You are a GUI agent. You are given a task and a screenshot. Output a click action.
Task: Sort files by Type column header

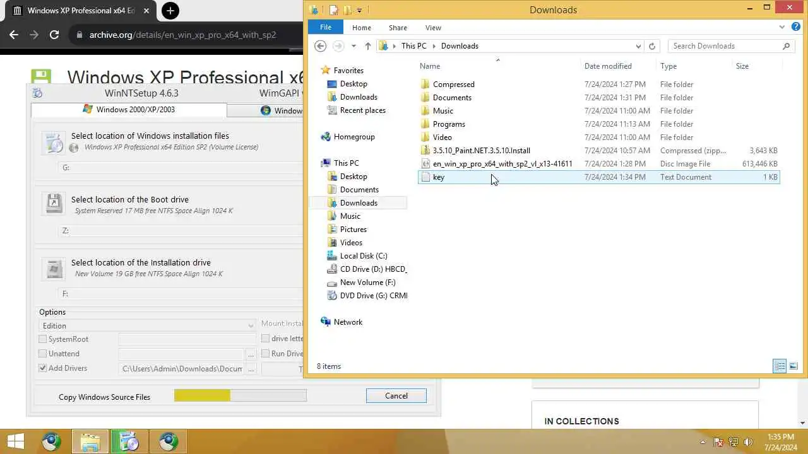pos(668,66)
